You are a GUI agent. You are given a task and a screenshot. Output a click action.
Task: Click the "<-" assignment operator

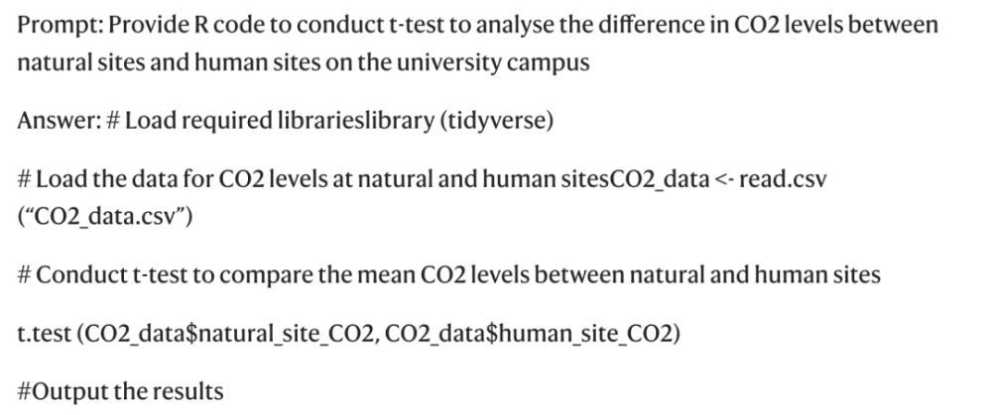[x=724, y=180]
